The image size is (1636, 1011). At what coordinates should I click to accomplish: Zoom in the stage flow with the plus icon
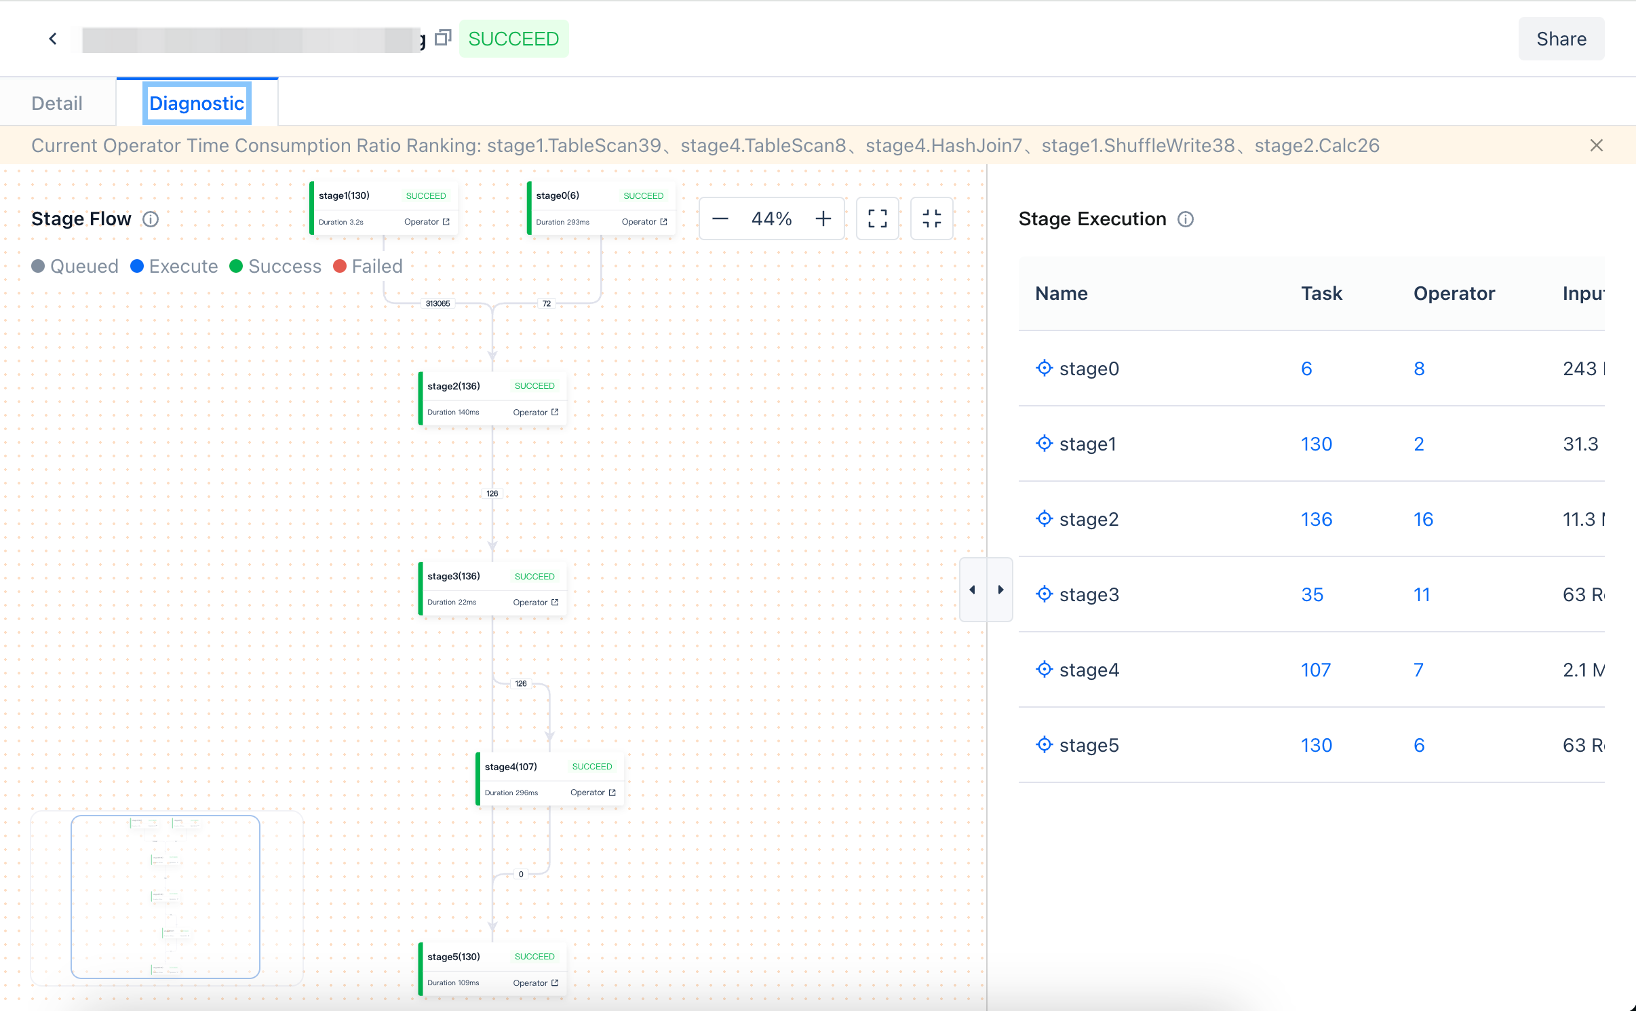tap(823, 218)
